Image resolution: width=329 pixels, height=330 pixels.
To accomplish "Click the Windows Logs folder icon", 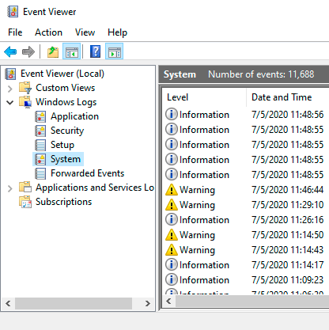I will click(x=25, y=102).
